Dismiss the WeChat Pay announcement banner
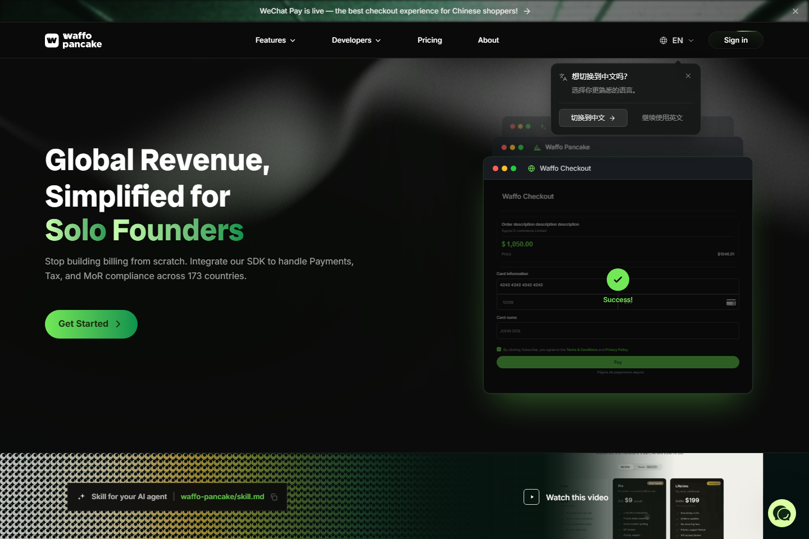 (x=796, y=11)
